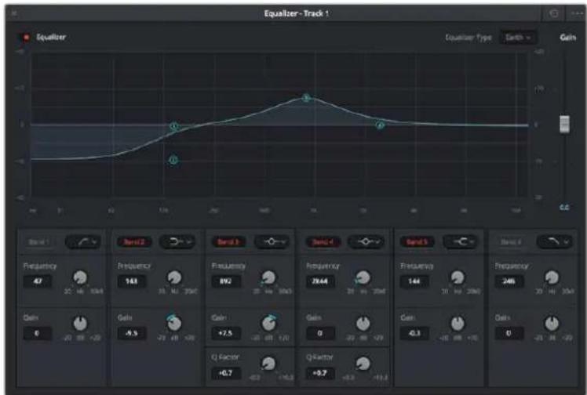
Task: Click the Band 3 Gain knob
Action: click(x=268, y=324)
